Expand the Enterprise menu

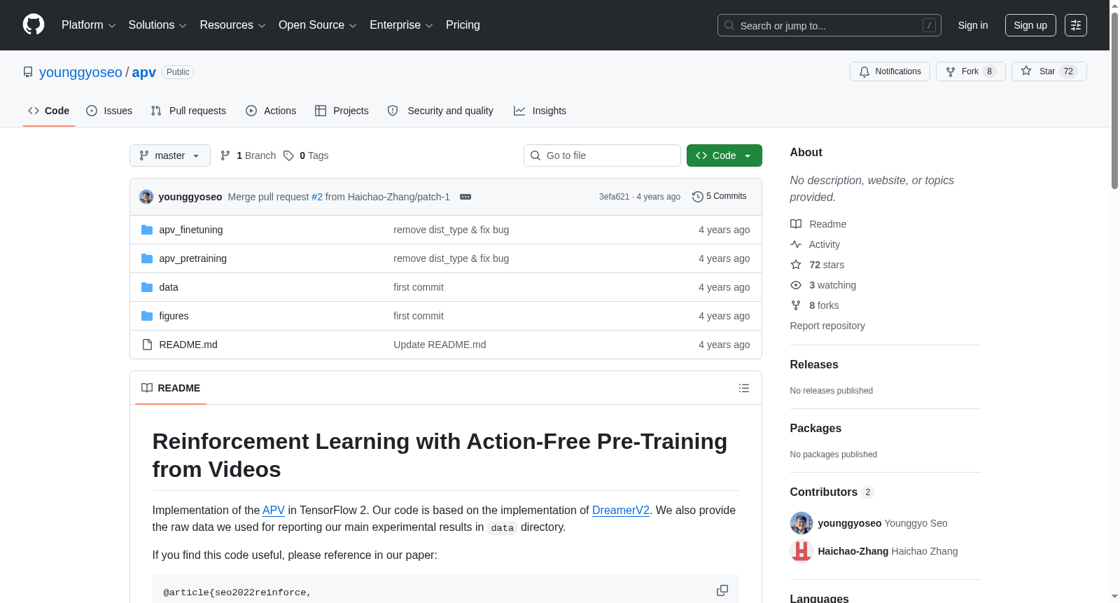tap(401, 25)
